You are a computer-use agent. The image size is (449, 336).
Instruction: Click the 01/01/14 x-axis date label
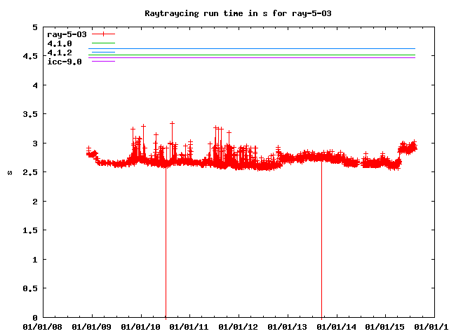(337, 326)
